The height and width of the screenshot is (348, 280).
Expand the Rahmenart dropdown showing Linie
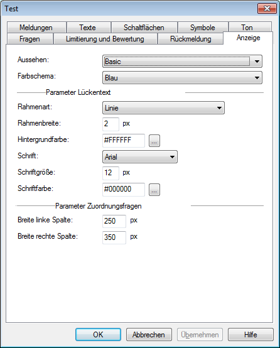[x=163, y=108]
